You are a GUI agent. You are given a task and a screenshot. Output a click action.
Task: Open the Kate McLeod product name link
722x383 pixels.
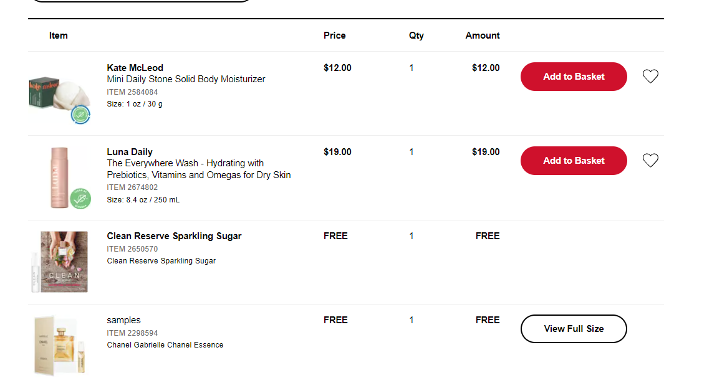point(135,68)
